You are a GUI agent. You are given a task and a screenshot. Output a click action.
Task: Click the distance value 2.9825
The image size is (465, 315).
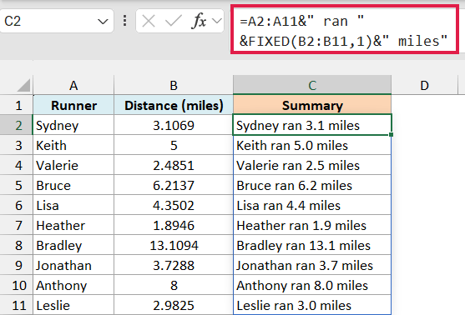tap(174, 305)
